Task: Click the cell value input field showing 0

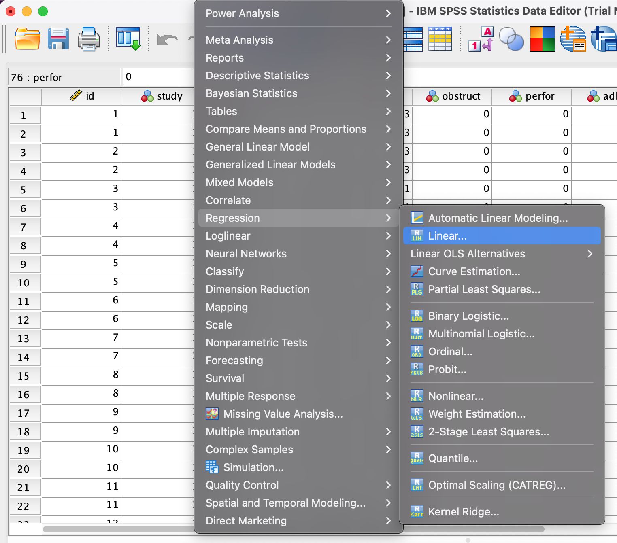Action: point(158,77)
